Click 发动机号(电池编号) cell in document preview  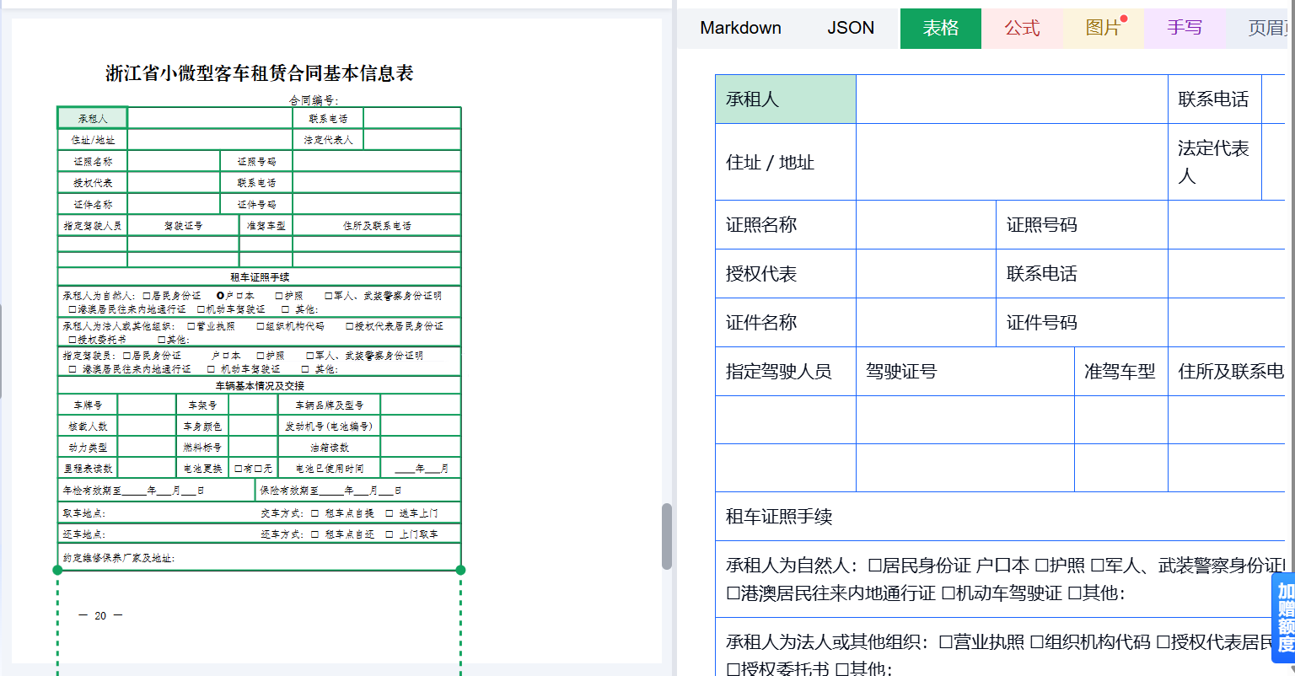(330, 426)
